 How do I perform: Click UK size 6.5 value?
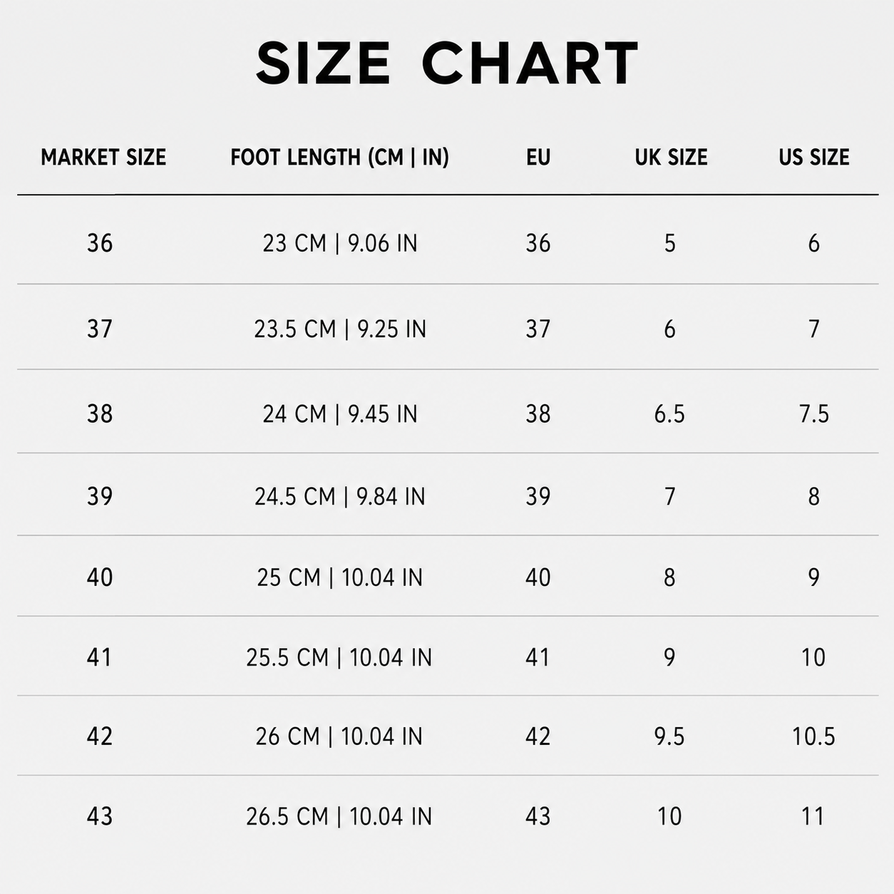click(x=669, y=413)
